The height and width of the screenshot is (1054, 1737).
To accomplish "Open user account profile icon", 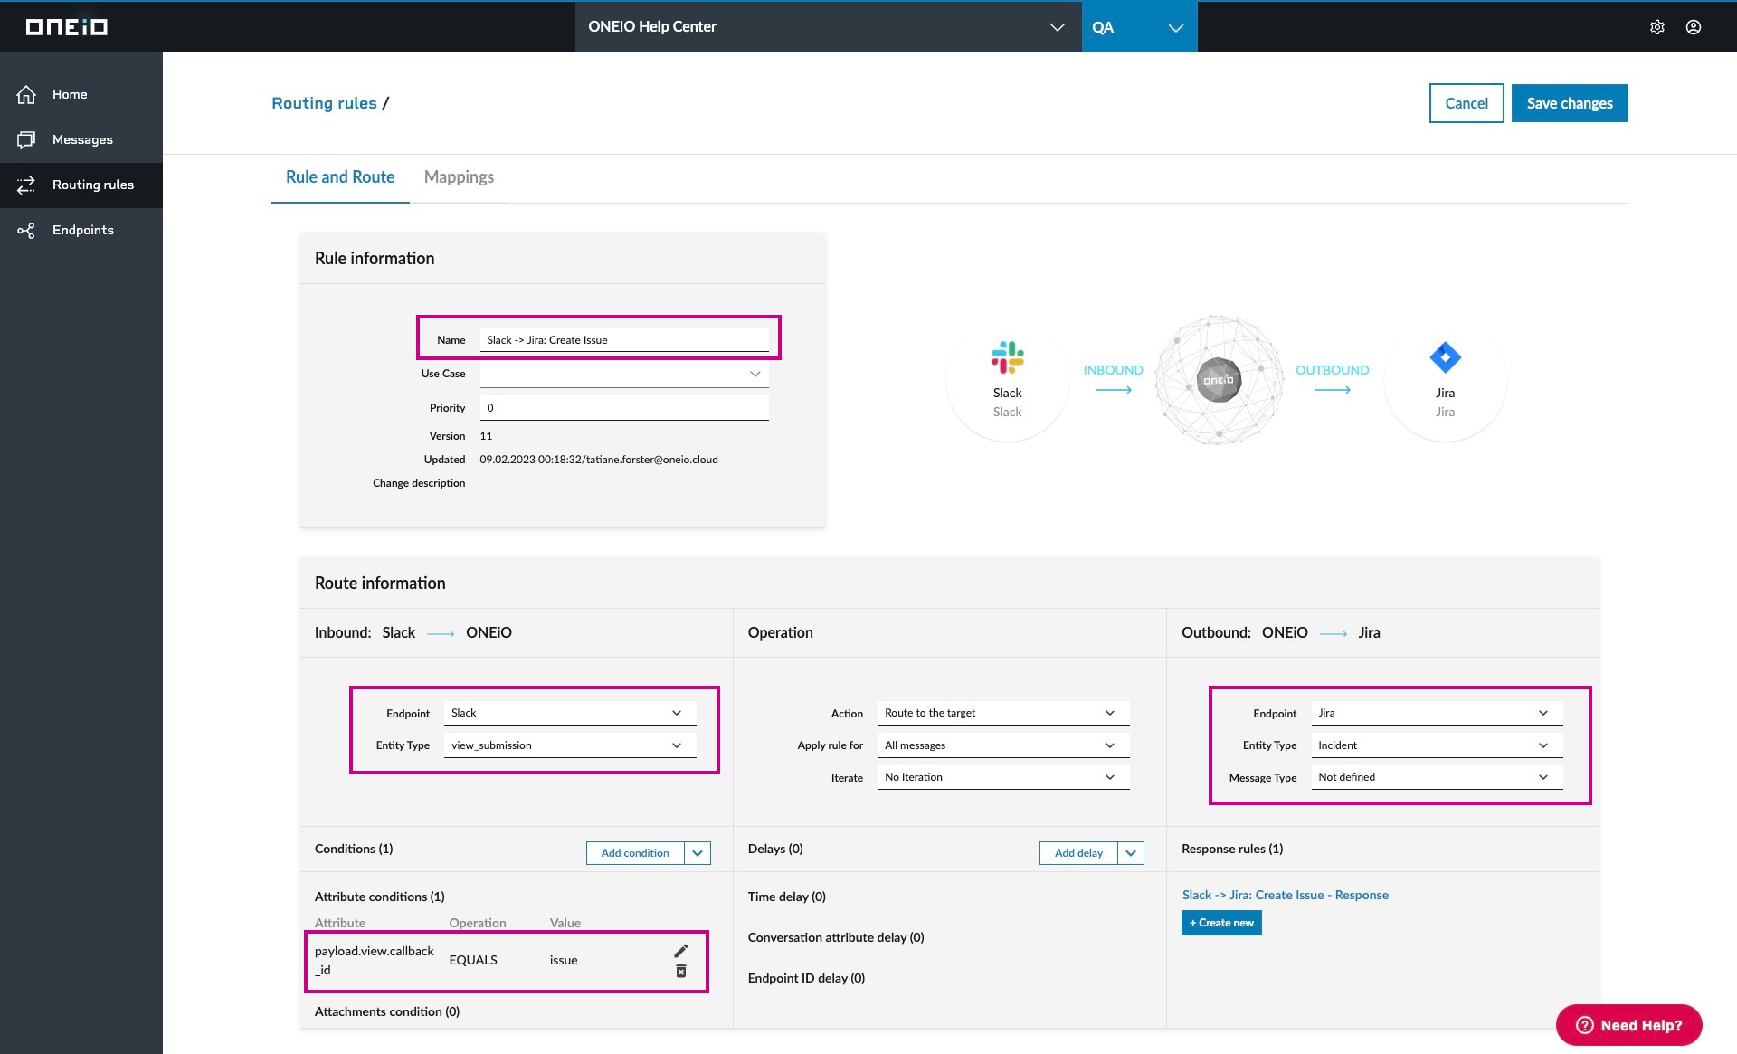I will click(x=1694, y=27).
